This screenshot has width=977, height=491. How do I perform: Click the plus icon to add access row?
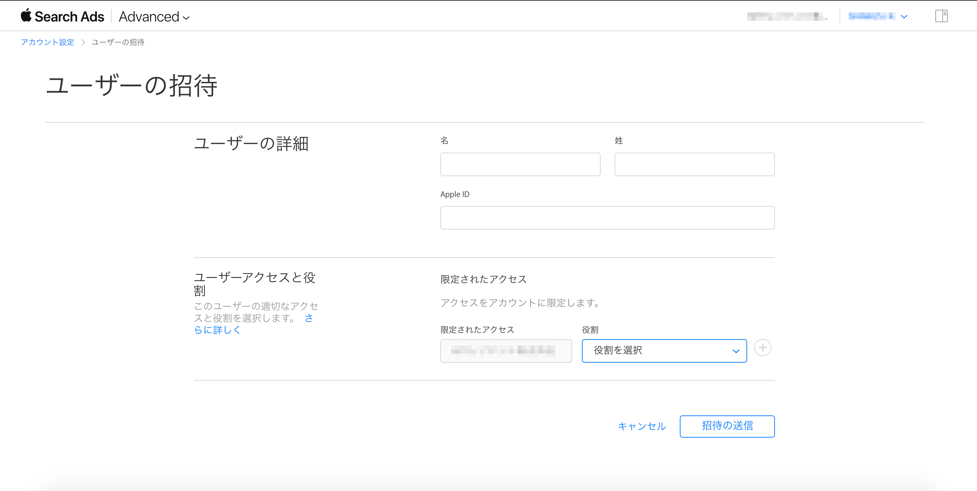[x=762, y=347]
